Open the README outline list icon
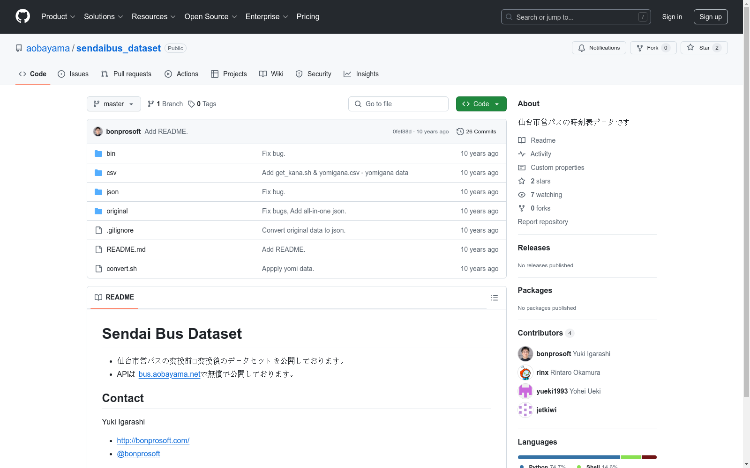The image size is (750, 468). tap(494, 298)
